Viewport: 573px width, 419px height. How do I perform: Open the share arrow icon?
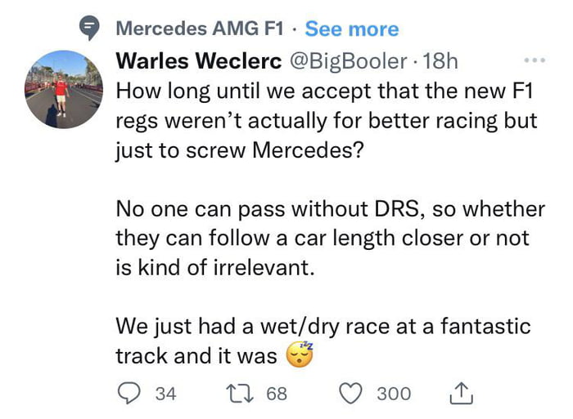click(461, 394)
